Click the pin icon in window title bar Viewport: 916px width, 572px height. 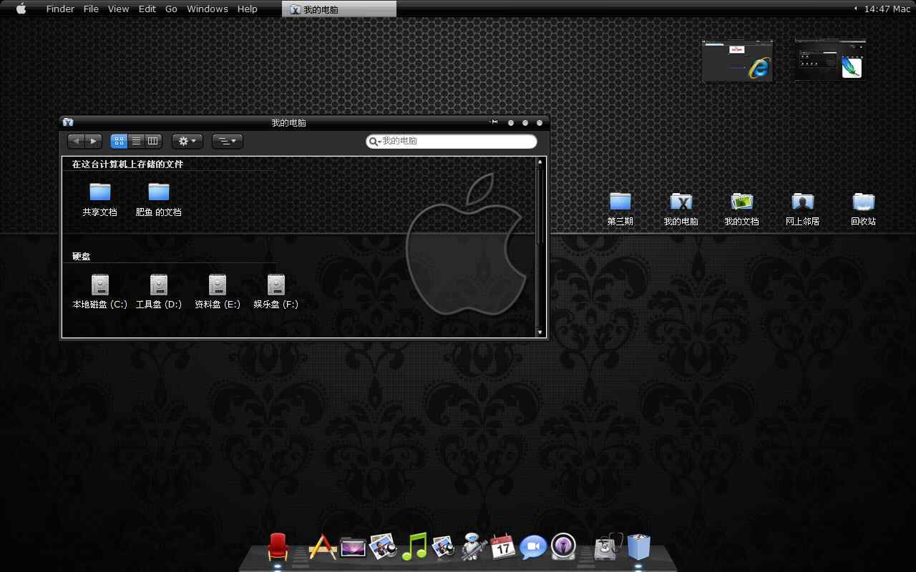[494, 122]
